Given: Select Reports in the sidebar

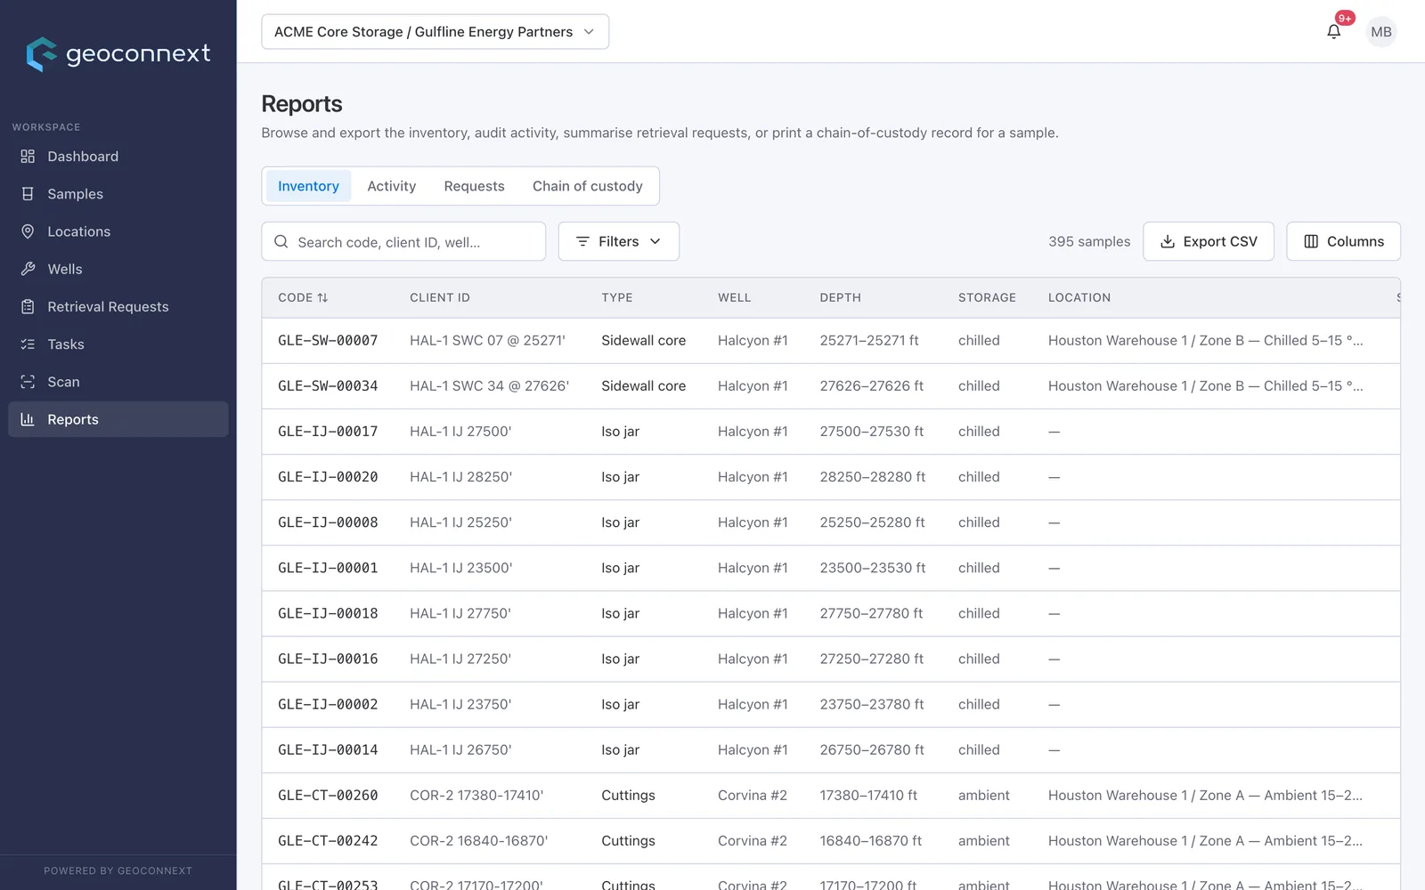Looking at the screenshot, I should point(118,419).
